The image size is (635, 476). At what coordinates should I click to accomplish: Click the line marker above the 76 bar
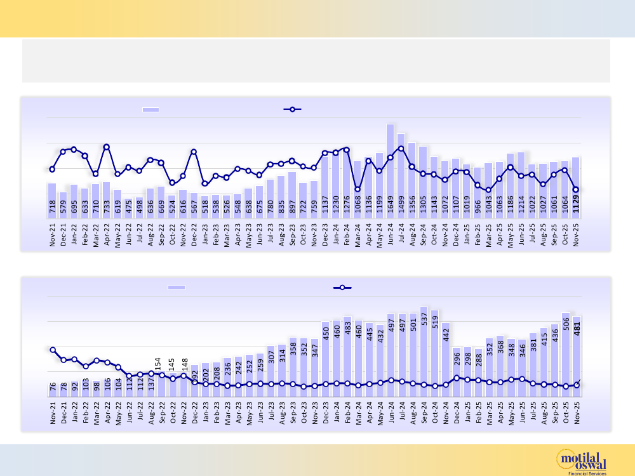pyautogui.click(x=53, y=350)
